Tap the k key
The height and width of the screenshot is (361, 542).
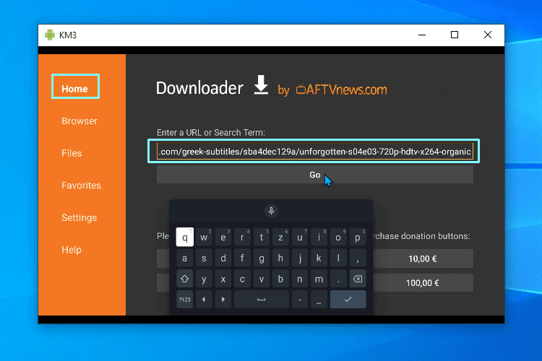(319, 258)
